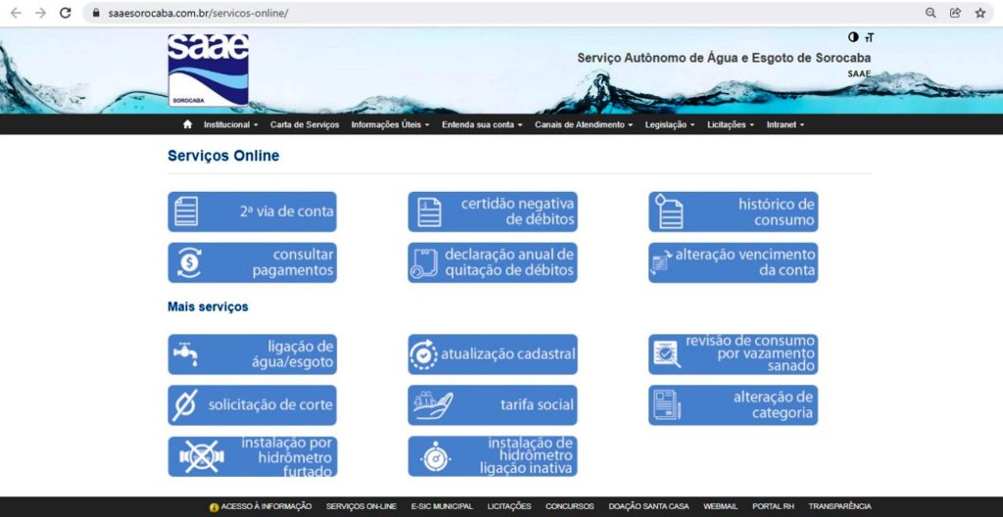Screen dimensions: 1003x517
Task: Expand the Licitações menu in navbar
Action: [x=730, y=125]
